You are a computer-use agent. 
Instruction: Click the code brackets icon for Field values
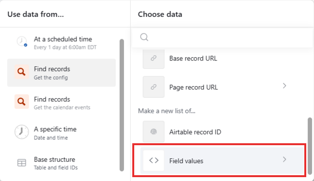pos(154,160)
